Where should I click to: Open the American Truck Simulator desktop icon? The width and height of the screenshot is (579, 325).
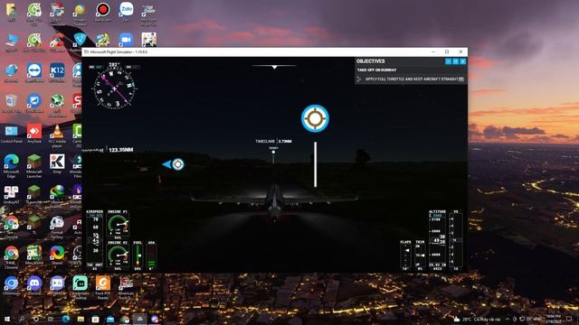coord(126,288)
